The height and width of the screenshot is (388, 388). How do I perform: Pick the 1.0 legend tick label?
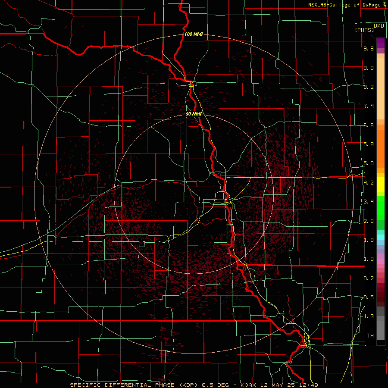click(369, 259)
